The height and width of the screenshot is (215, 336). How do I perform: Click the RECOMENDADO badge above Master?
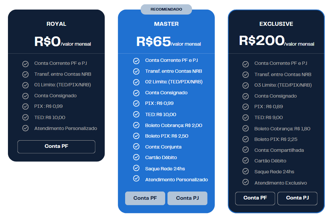click(166, 9)
